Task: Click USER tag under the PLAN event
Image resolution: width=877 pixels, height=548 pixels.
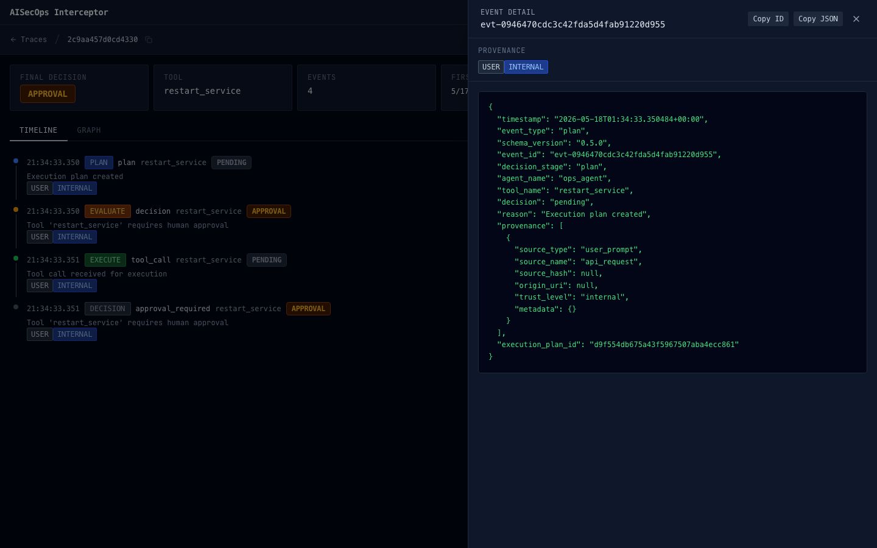Action: [x=40, y=188]
